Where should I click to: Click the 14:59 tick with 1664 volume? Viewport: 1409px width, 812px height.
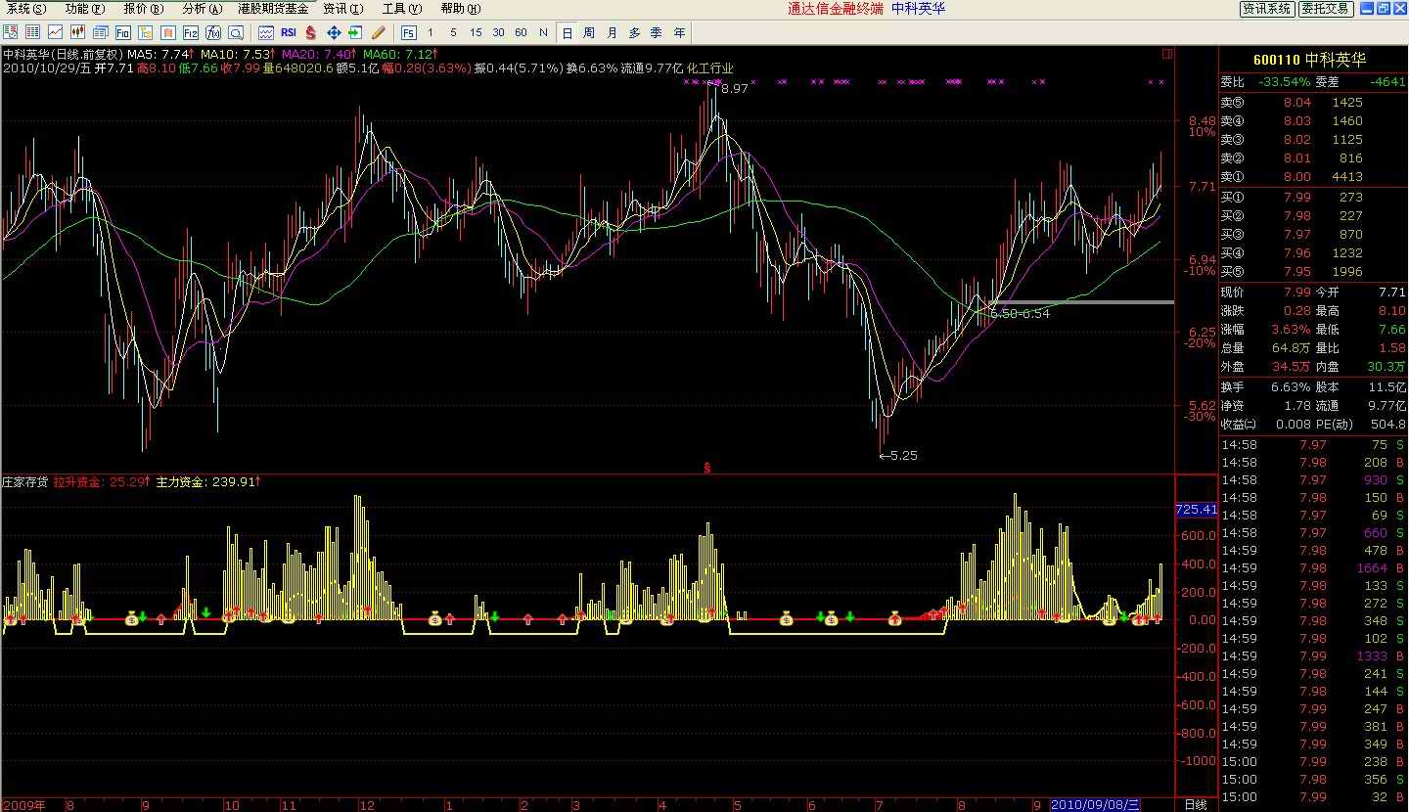pyautogui.click(x=1313, y=568)
